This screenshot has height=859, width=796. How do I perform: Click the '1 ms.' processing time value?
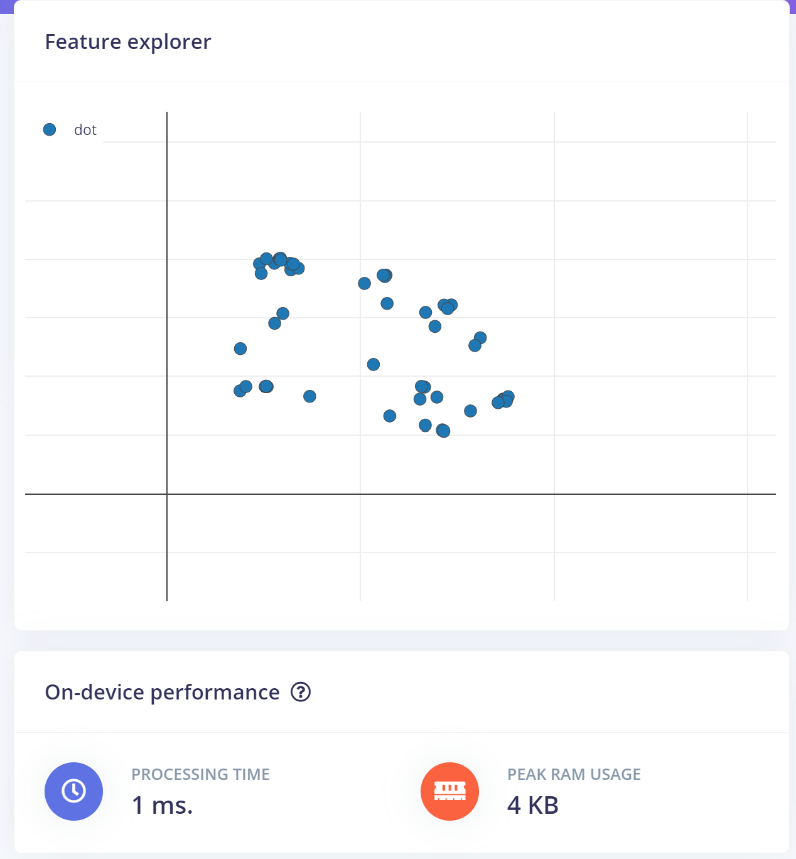[x=163, y=805]
